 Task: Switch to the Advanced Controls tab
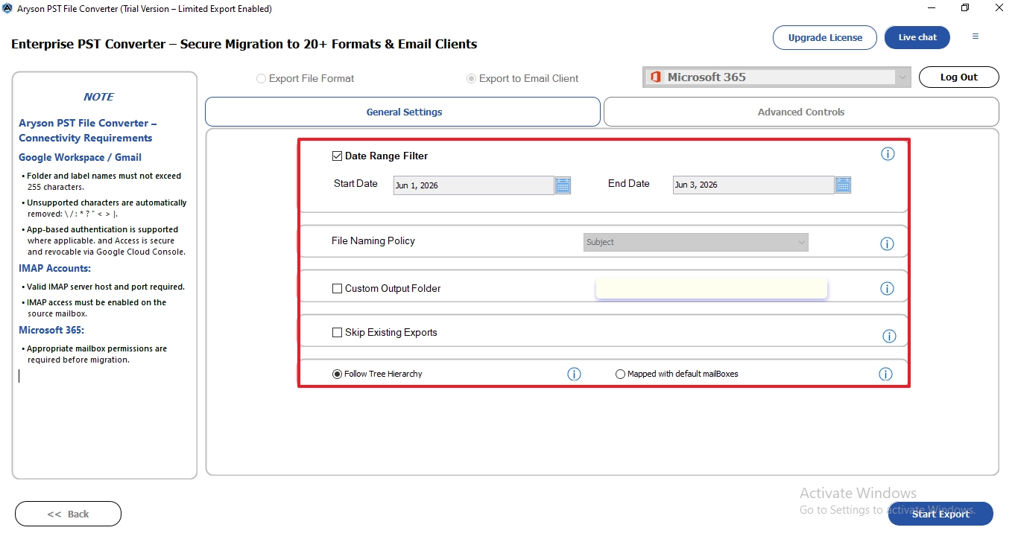tap(801, 112)
